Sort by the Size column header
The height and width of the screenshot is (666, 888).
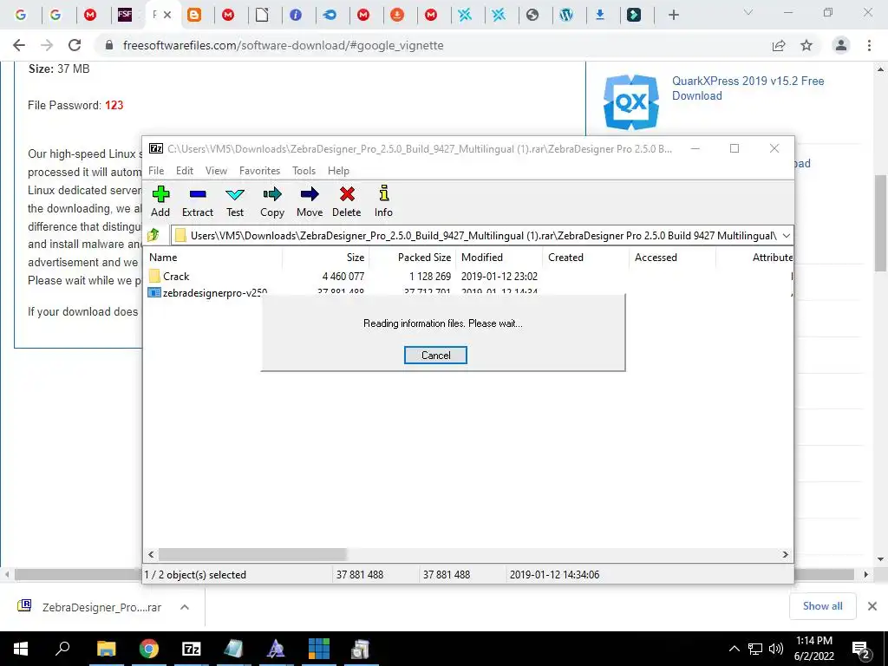pyautogui.click(x=326, y=257)
